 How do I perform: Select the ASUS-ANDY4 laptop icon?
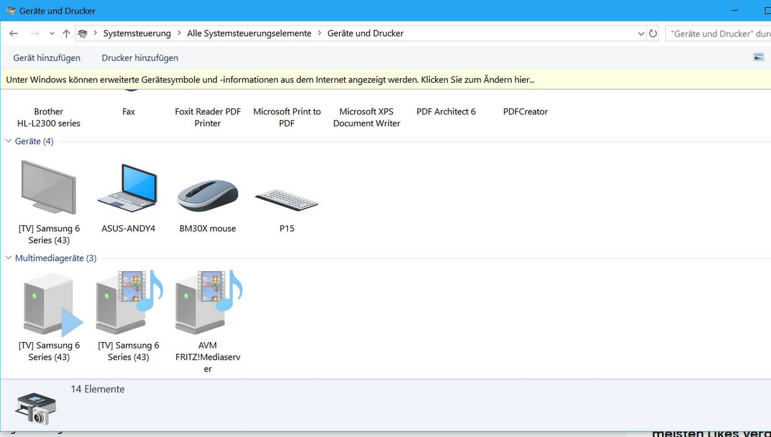(x=128, y=188)
